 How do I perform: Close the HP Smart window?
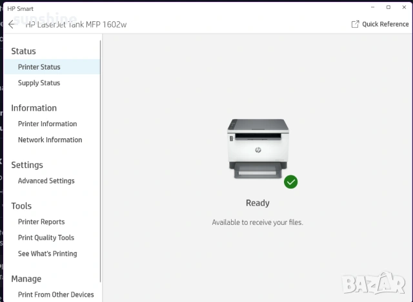click(x=403, y=7)
